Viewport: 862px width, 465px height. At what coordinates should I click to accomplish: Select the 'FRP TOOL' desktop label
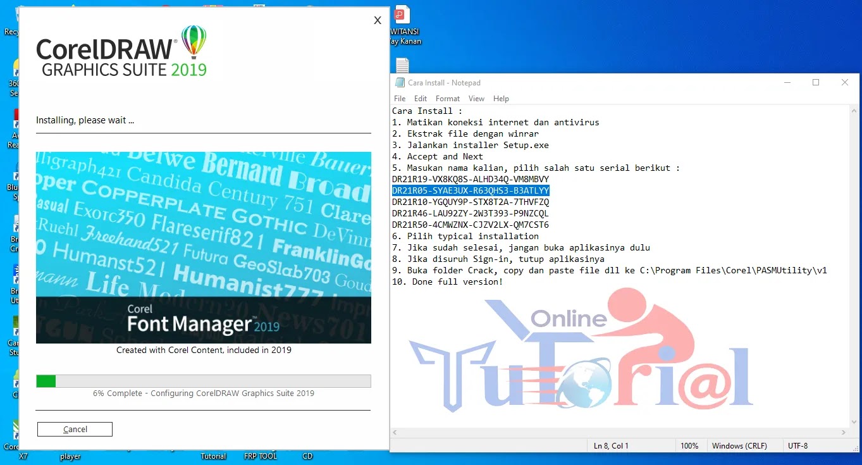pos(261,456)
